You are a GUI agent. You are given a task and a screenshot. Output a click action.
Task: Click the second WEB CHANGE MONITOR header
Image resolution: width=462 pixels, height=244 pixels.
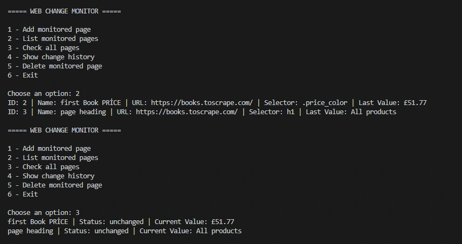tap(64, 130)
